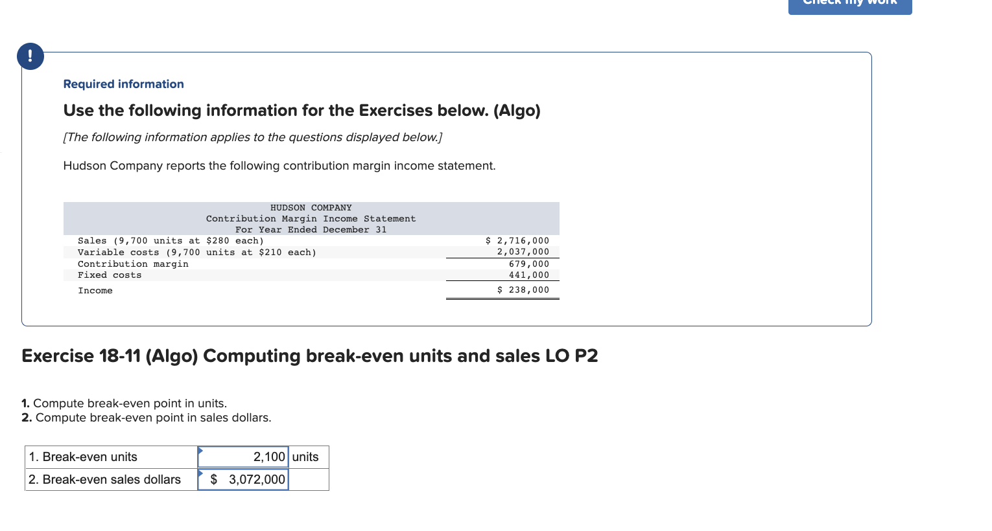Click the 1. Break-even units row label
Screen dimensions: 992x531
(82, 457)
